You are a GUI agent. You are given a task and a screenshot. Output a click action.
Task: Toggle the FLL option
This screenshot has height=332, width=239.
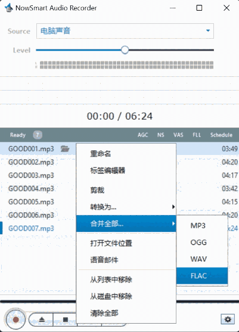[x=197, y=135]
